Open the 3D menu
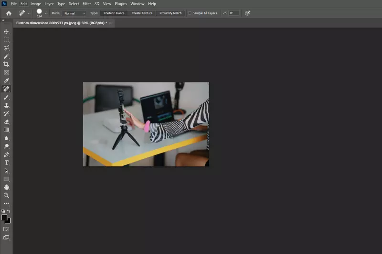This screenshot has width=382, height=254. coord(97,4)
